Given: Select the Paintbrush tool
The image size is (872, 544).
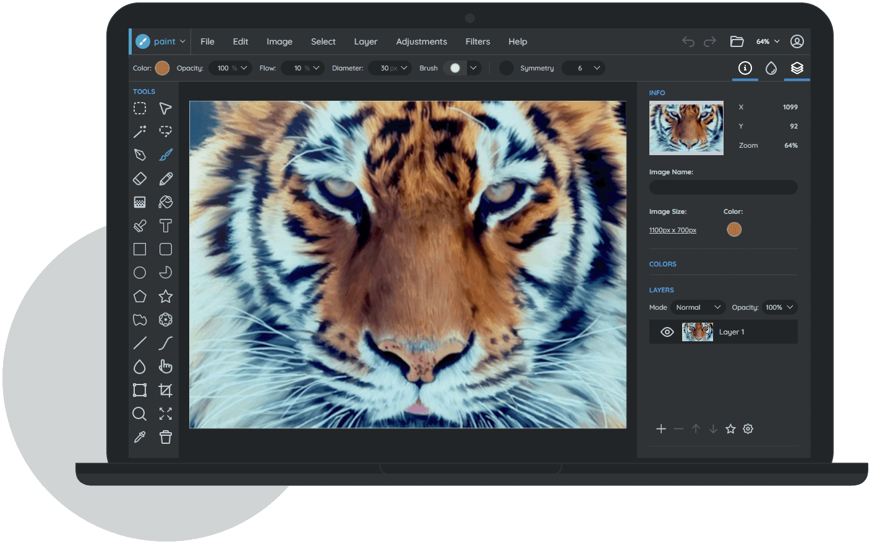Looking at the screenshot, I should [x=166, y=155].
